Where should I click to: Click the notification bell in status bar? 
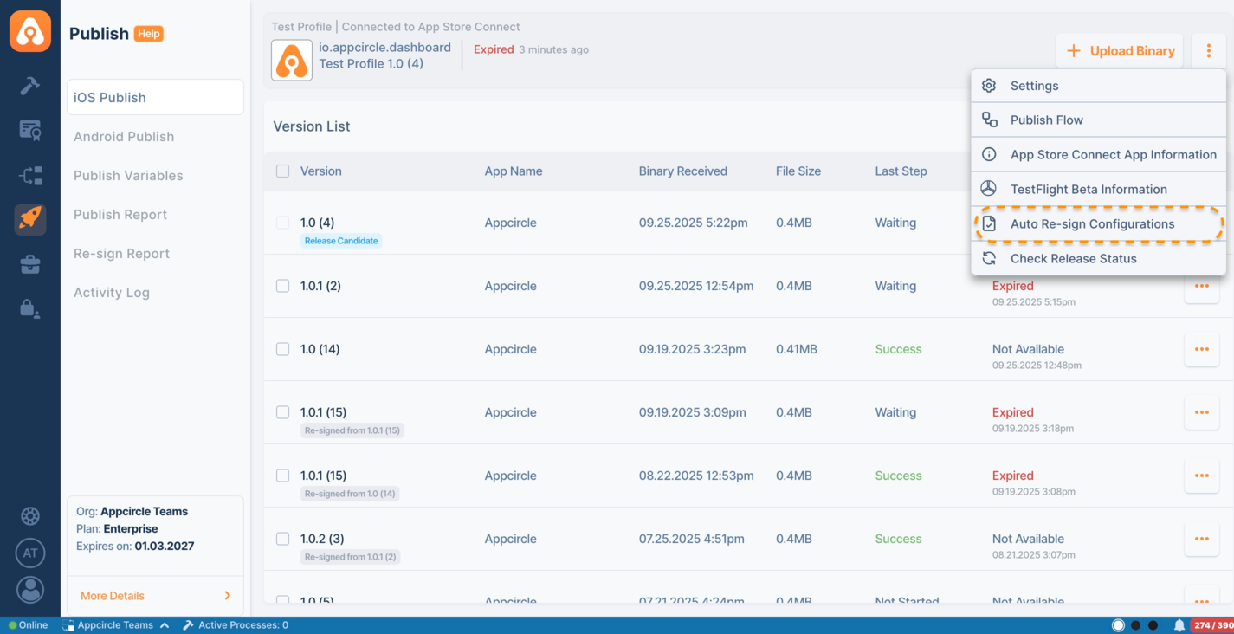coord(1179,625)
